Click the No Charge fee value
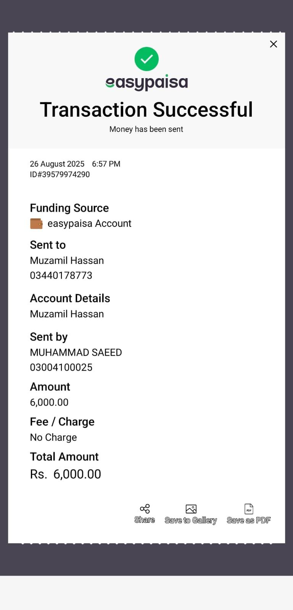This screenshot has width=293, height=610. 53,437
